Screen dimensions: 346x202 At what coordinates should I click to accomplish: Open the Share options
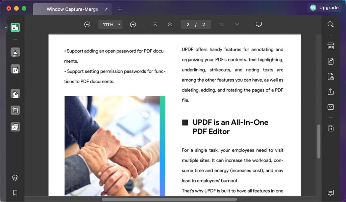tap(330, 91)
